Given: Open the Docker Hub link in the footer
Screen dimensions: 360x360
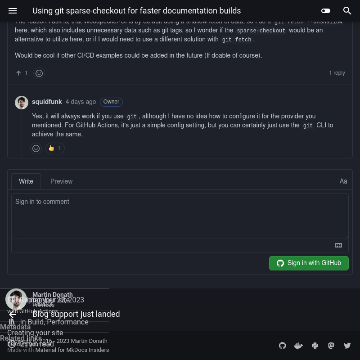Looking at the screenshot, I should pos(299,346).
